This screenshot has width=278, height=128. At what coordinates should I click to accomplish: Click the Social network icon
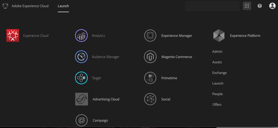[x=150, y=99]
